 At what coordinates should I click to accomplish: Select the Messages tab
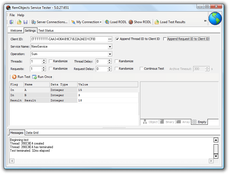tap(17, 133)
